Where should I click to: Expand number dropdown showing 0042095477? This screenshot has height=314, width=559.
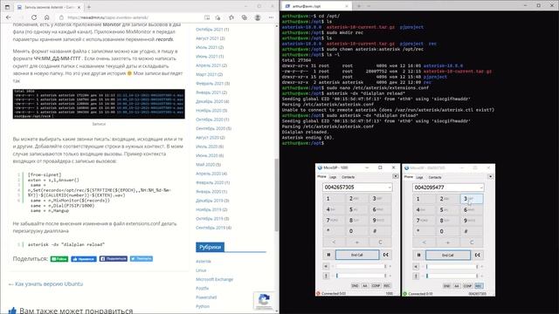click(481, 188)
